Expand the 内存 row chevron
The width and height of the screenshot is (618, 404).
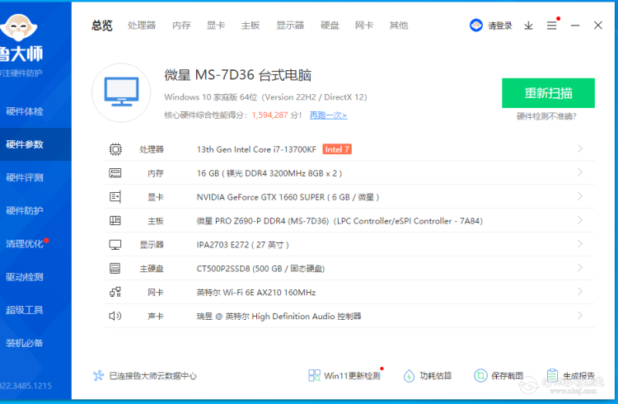[580, 172]
